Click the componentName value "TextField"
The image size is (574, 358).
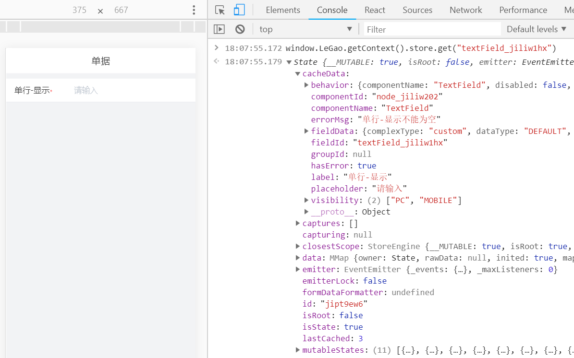click(x=407, y=108)
